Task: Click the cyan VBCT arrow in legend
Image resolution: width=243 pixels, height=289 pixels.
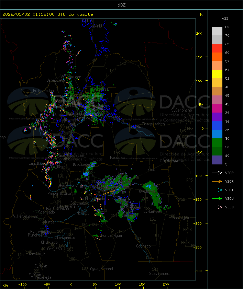Action: tap(217, 190)
